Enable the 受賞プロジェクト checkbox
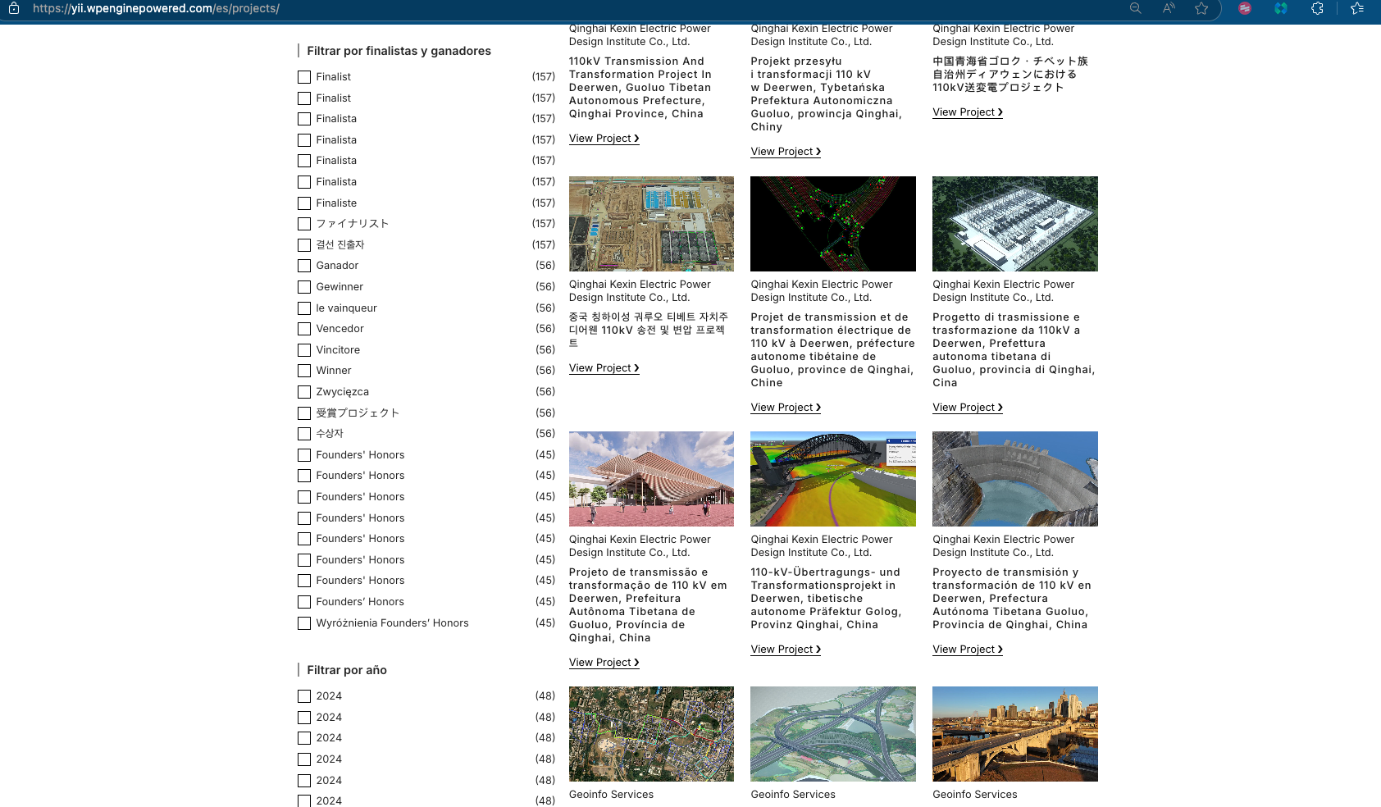The height and width of the screenshot is (807, 1381). tap(304, 413)
